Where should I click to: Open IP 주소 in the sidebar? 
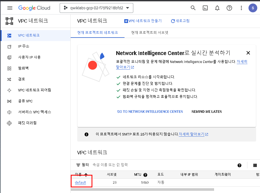point(36,47)
